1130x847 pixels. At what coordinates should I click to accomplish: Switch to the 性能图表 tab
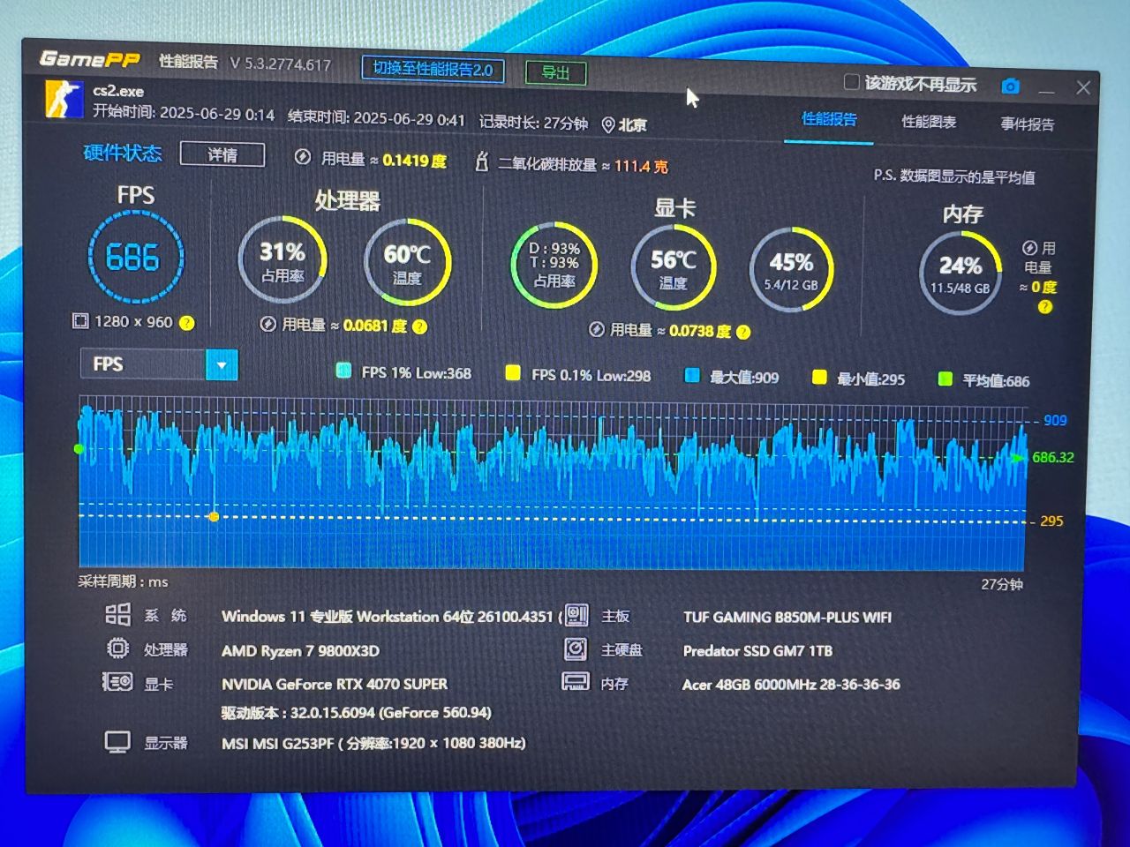[929, 122]
